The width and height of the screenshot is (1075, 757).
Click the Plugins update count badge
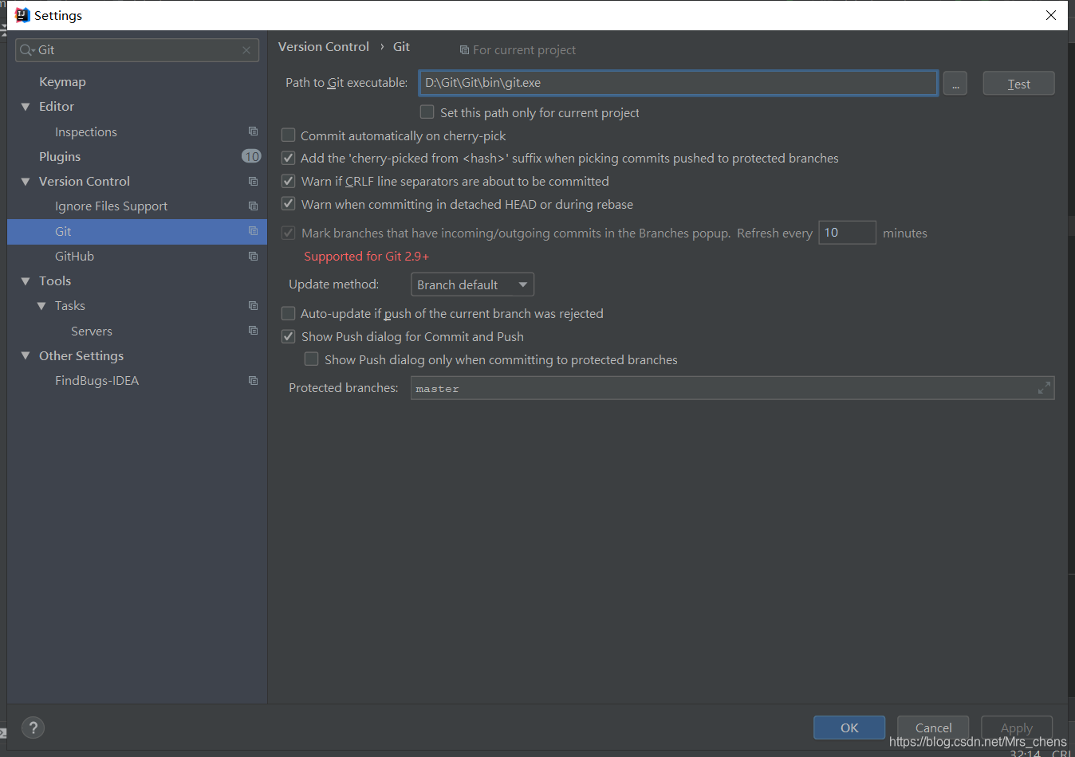[251, 156]
